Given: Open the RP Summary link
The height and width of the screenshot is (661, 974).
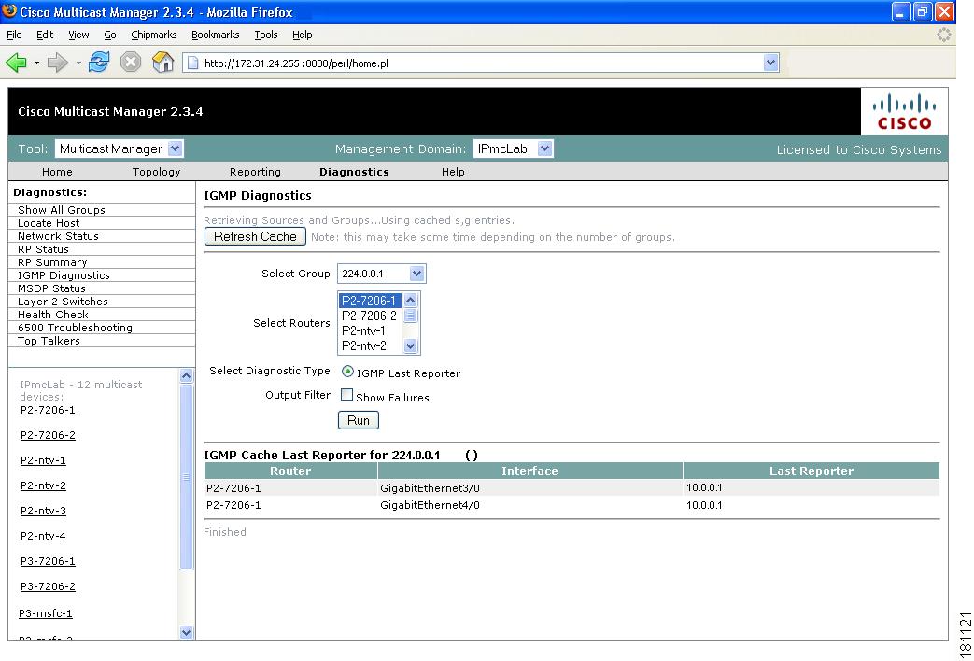Looking at the screenshot, I should click(52, 262).
